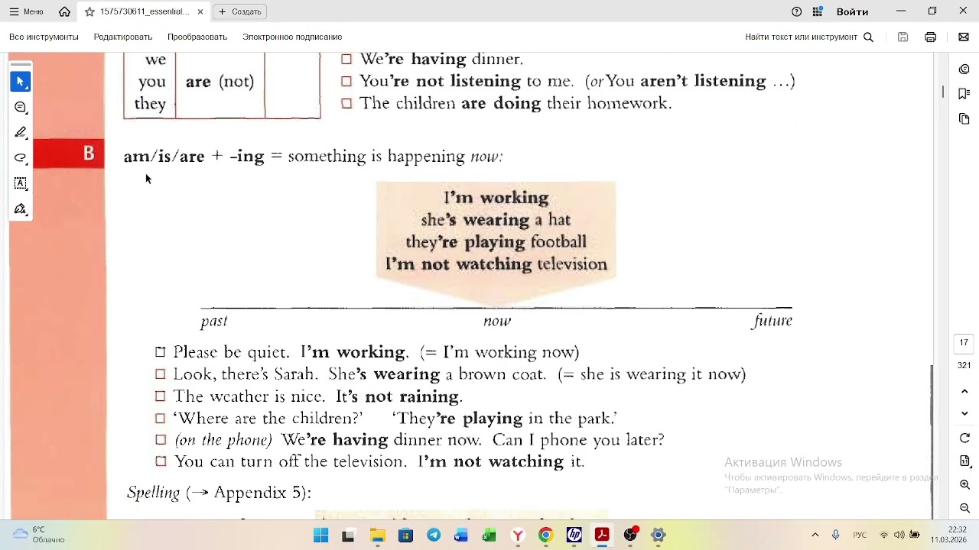Click the Найти текст или инструмент search
Image resolution: width=979 pixels, height=550 pixels.
[809, 37]
